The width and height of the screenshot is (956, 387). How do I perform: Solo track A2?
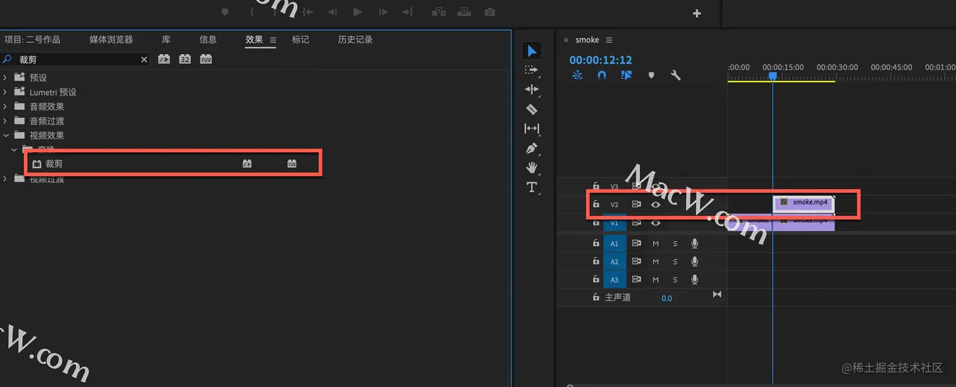[675, 262]
